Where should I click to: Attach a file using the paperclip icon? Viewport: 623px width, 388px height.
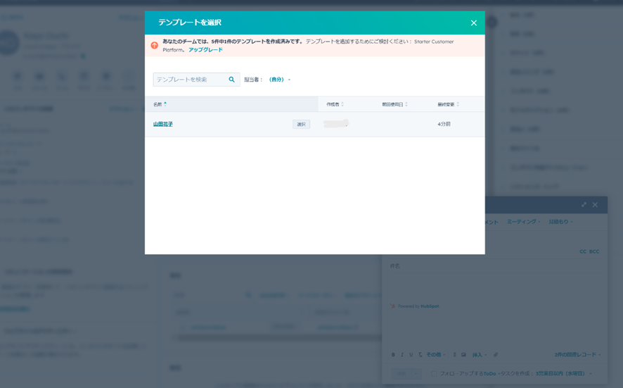tap(496, 355)
